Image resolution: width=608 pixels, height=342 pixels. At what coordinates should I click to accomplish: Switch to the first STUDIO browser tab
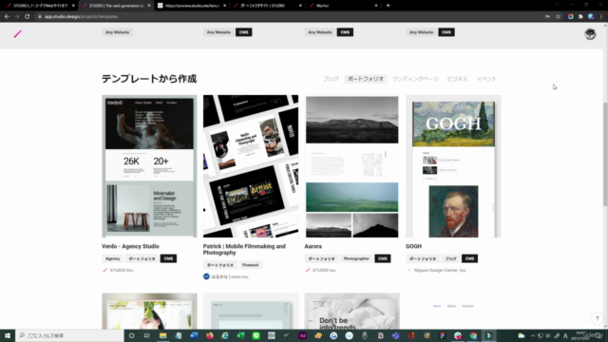click(40, 6)
